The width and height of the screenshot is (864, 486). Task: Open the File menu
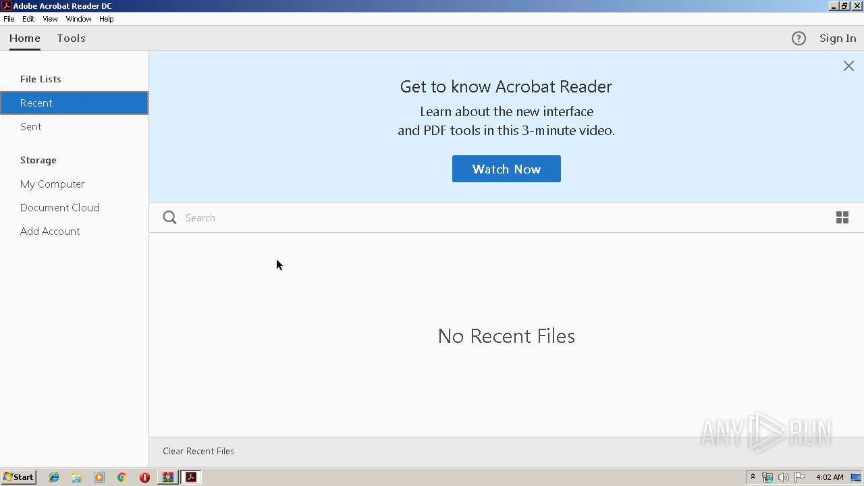[x=9, y=19]
